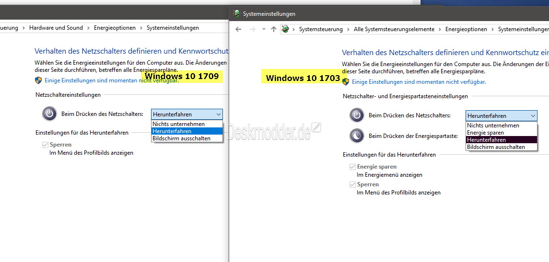Open Netzschalter dropdown in 1703 window

pos(502,116)
